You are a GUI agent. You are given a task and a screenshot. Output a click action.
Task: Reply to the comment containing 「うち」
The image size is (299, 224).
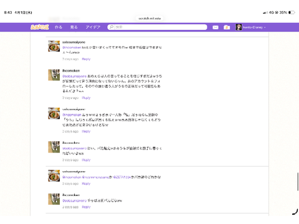click(86, 131)
